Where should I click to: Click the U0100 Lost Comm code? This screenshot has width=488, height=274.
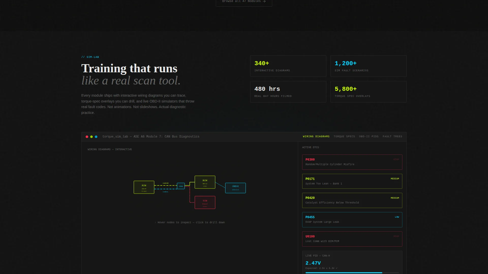pyautogui.click(x=352, y=239)
